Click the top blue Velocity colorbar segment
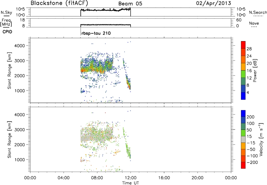Screen dimensions: 267x185 coord(243,114)
